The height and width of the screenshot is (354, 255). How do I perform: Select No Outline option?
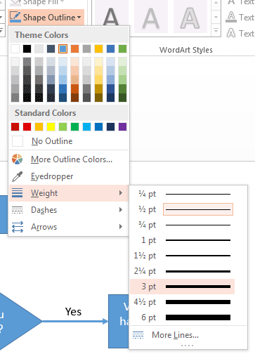point(69,141)
